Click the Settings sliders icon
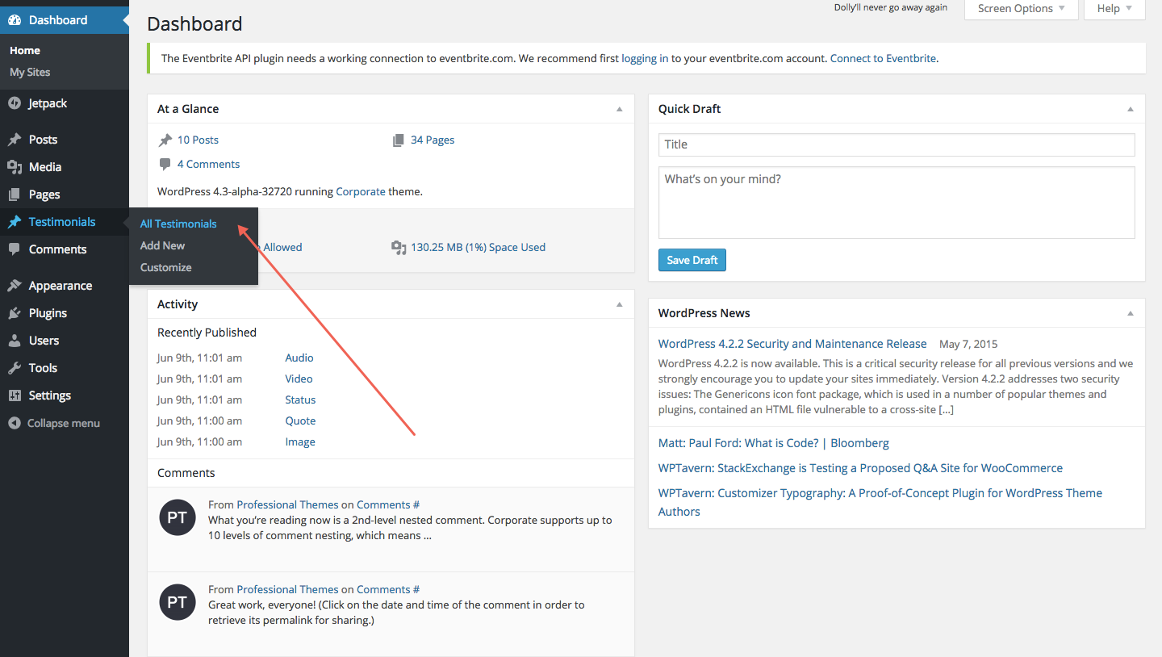 15,395
